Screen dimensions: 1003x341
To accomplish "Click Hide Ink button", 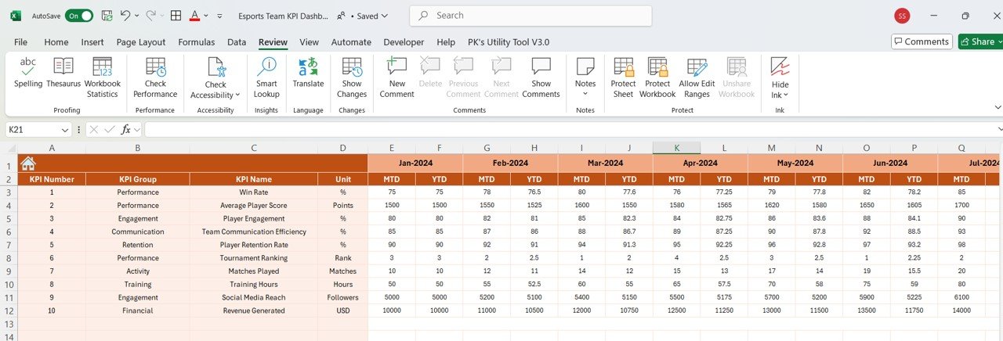I will 780,77.
